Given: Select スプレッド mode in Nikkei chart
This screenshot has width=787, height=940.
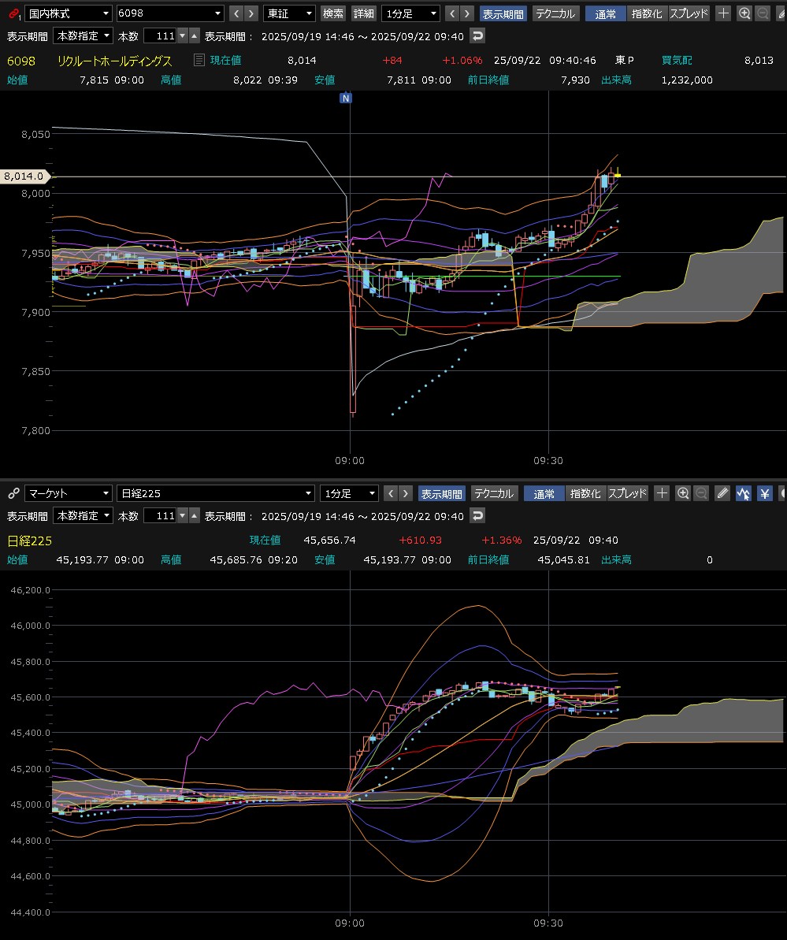Looking at the screenshot, I should click(628, 493).
